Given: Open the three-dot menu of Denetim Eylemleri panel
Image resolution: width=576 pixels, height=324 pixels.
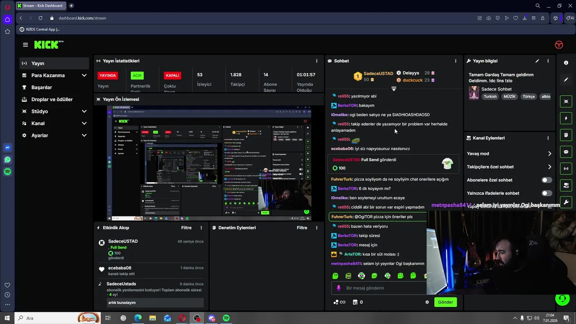Looking at the screenshot, I should [x=317, y=228].
